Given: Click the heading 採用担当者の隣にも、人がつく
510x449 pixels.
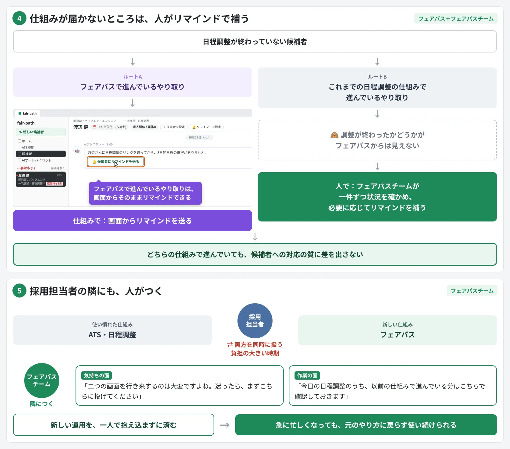Looking at the screenshot, I should [x=96, y=291].
